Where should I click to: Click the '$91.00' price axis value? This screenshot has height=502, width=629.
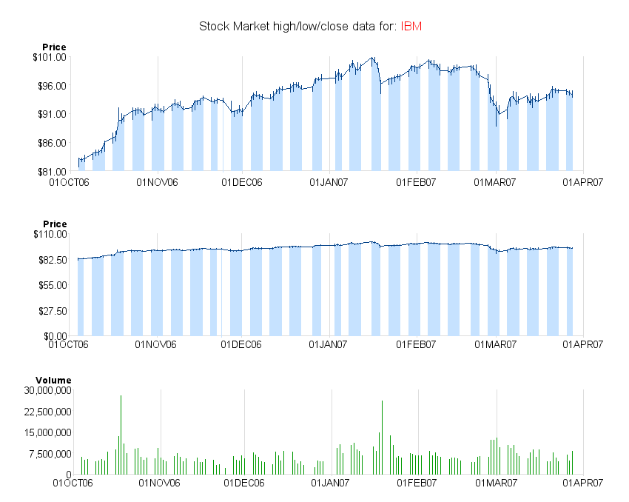[52, 114]
